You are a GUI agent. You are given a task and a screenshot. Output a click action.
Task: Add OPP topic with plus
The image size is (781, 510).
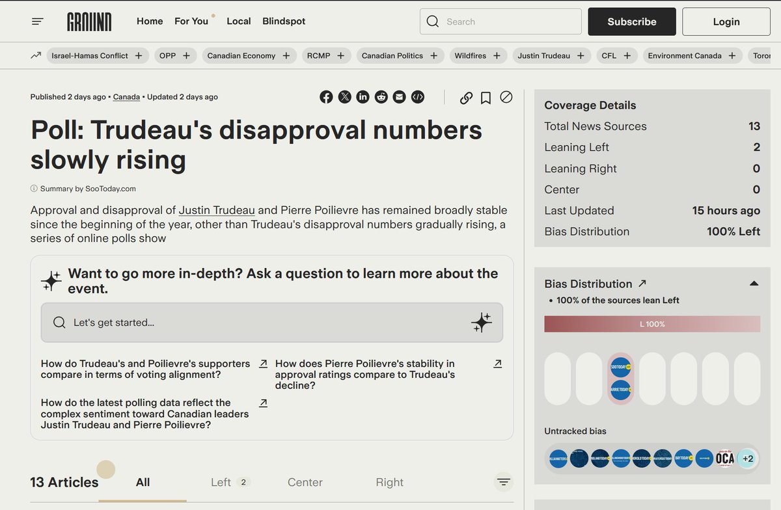[186, 55]
